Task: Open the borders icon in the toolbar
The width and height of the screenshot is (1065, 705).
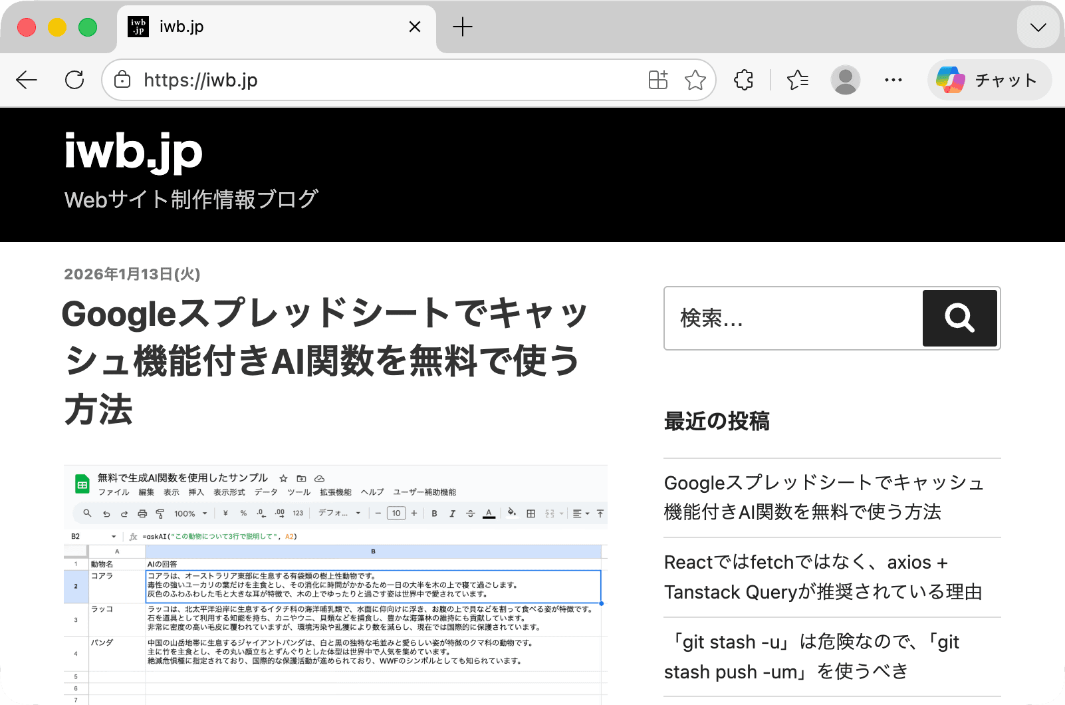Action: [531, 513]
